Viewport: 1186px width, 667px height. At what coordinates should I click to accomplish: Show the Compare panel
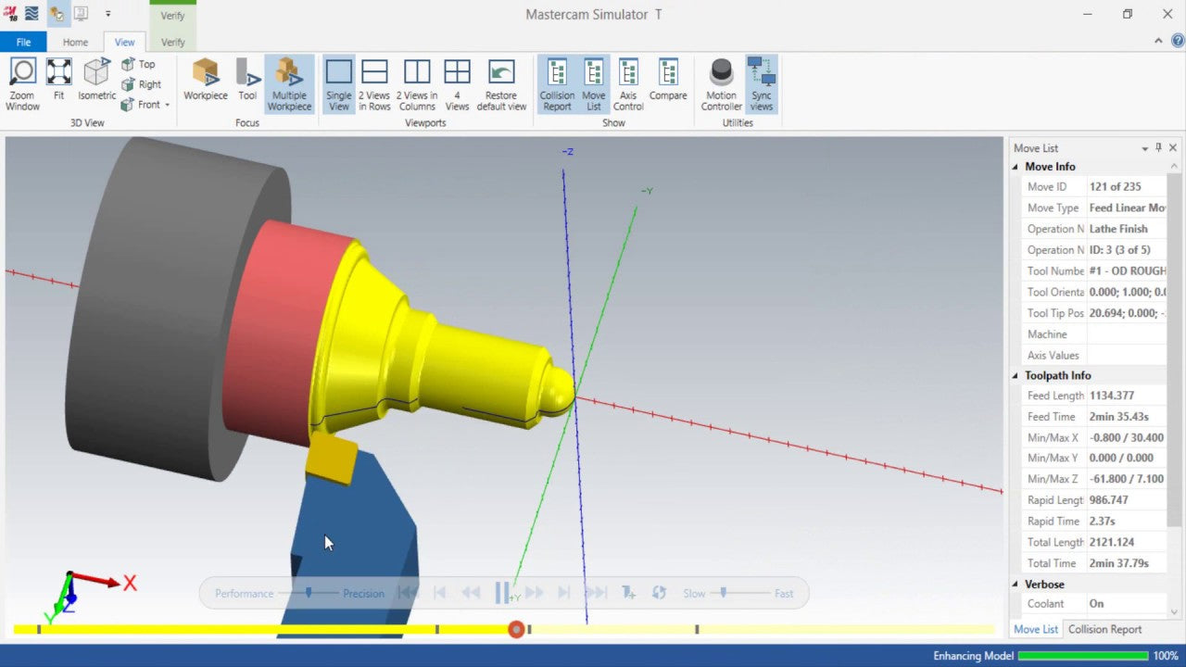668,80
